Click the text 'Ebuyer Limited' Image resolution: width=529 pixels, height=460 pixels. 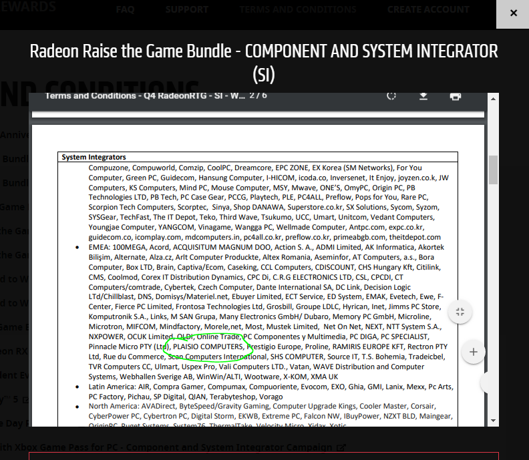(x=256, y=297)
